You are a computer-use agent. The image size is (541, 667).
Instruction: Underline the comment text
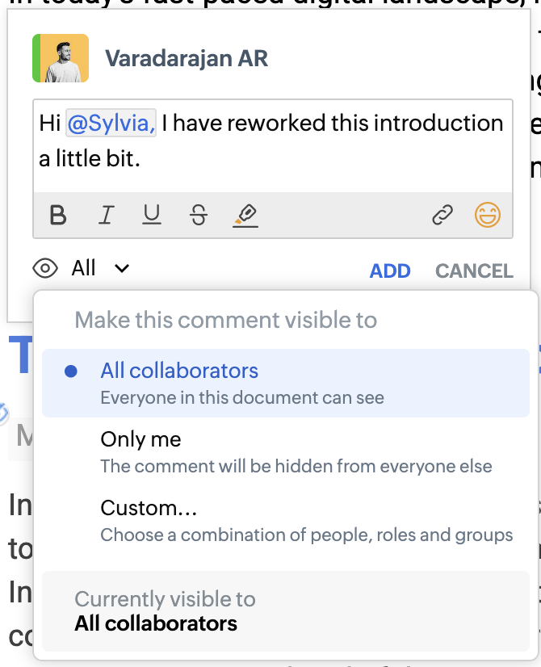coord(151,215)
